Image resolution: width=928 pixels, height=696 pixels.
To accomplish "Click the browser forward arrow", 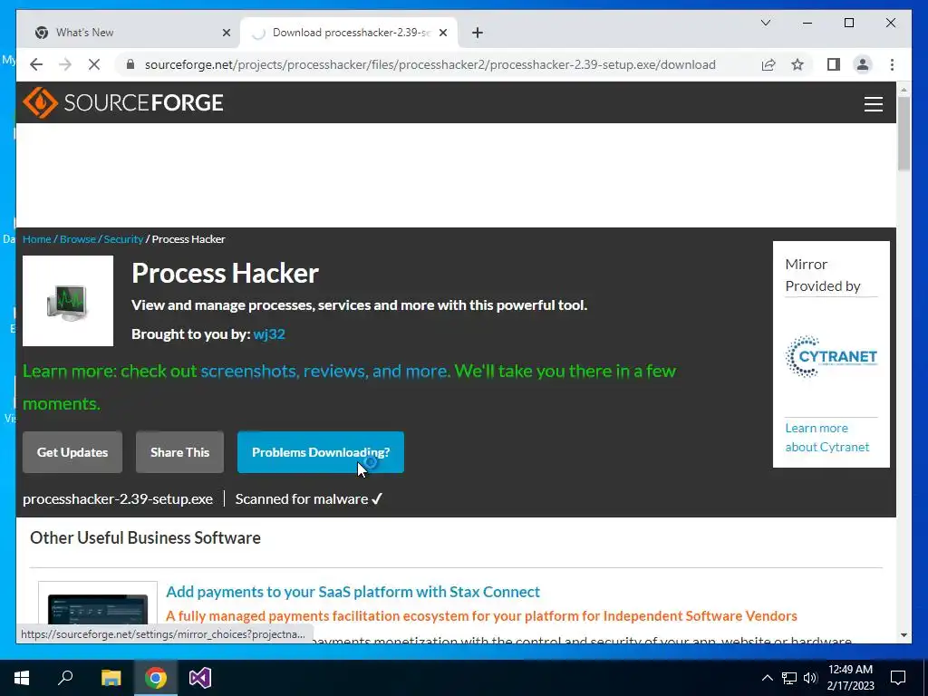I will (65, 64).
